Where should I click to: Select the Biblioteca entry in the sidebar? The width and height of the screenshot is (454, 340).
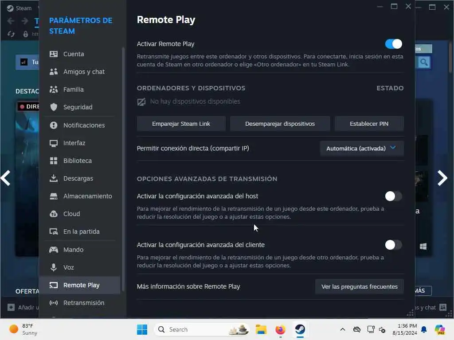pyautogui.click(x=80, y=161)
